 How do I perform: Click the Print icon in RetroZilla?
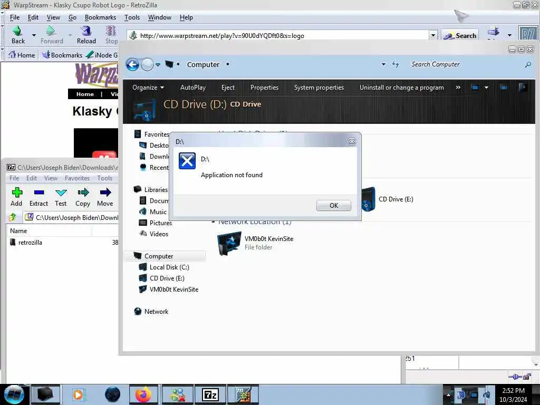pyautogui.click(x=493, y=32)
